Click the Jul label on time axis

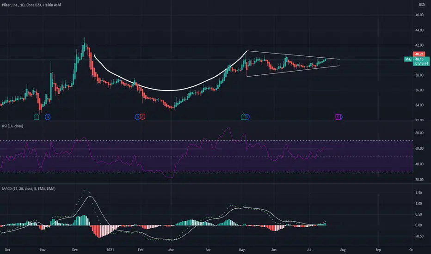click(309, 250)
